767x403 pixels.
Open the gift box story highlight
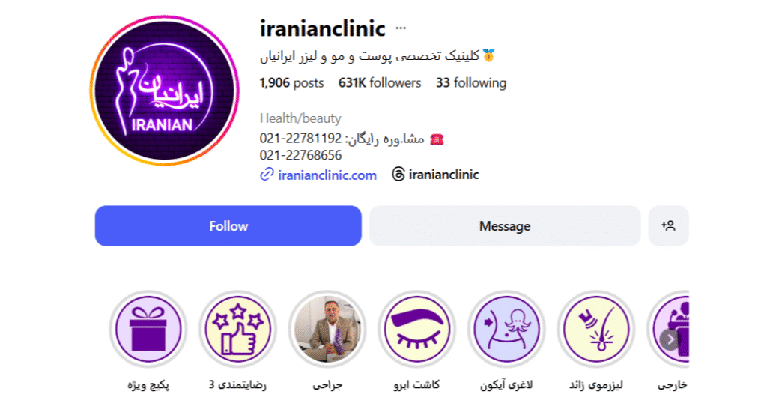148,329
